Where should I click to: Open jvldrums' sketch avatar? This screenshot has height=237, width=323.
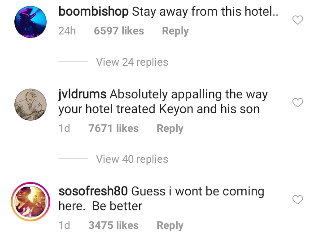pyautogui.click(x=31, y=105)
